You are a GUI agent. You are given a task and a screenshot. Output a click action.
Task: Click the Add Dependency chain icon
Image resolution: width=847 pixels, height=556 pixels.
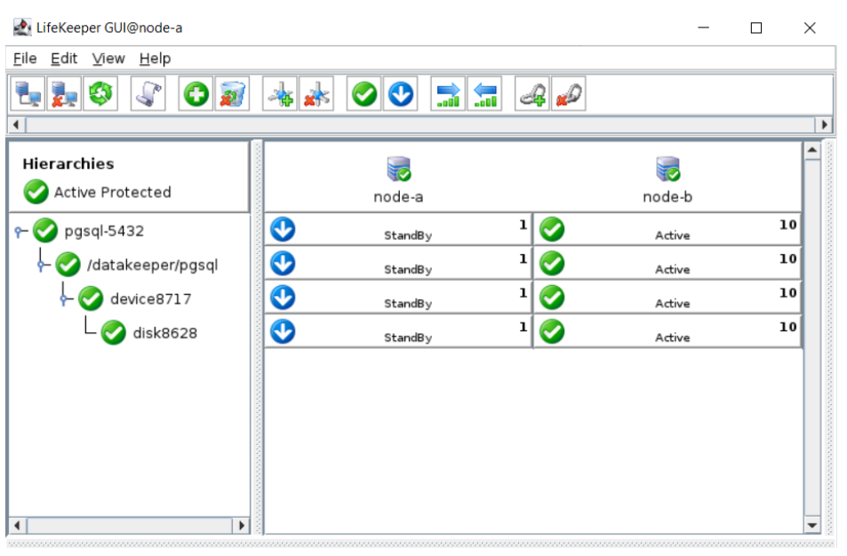pos(532,94)
